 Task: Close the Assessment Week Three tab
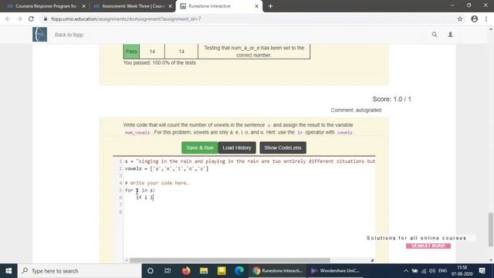coord(170,6)
